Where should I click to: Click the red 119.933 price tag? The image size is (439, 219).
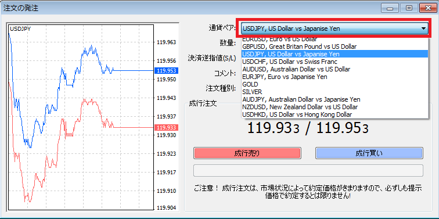[x=163, y=128]
